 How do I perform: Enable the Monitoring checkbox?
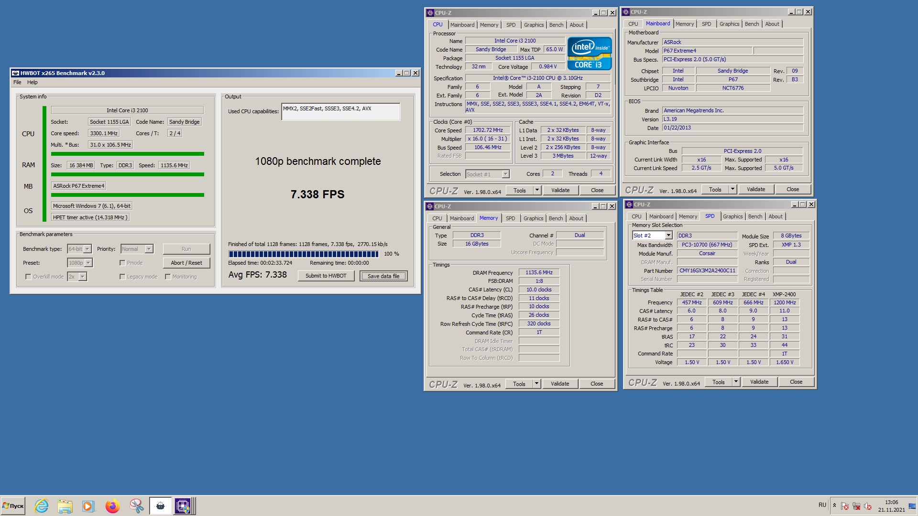168,277
